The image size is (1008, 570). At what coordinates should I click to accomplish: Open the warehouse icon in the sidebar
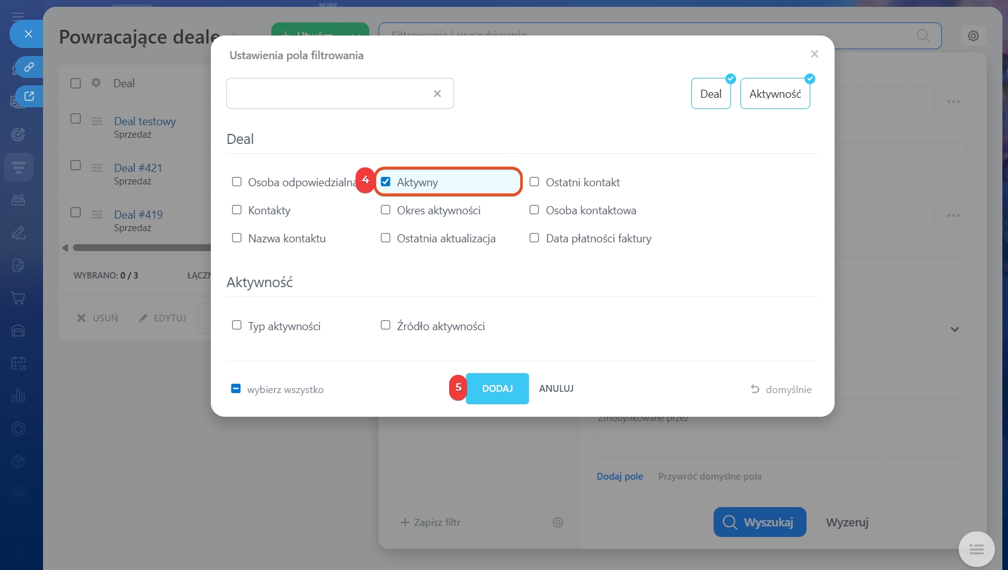click(x=19, y=331)
